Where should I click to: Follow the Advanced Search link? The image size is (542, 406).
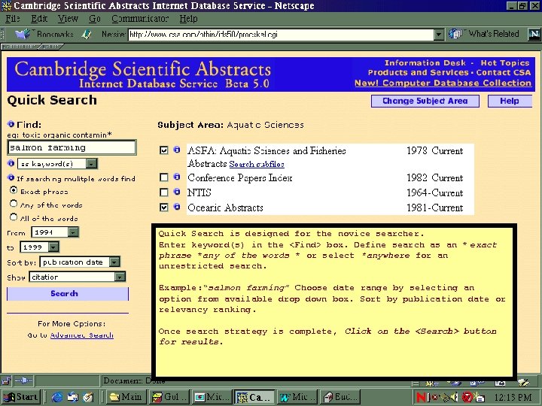pyautogui.click(x=81, y=335)
